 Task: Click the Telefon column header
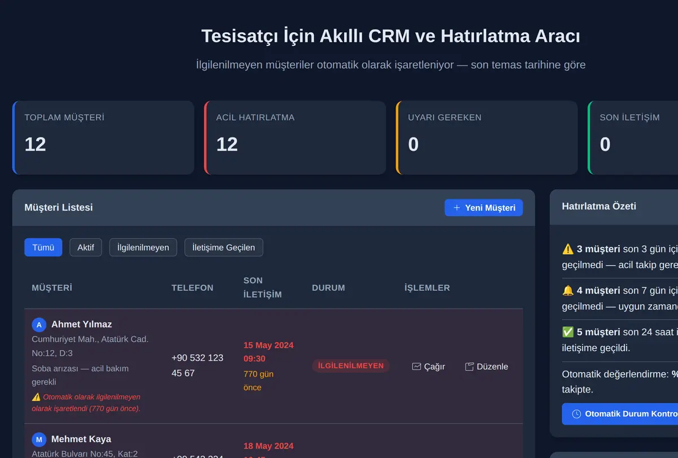[193, 288]
